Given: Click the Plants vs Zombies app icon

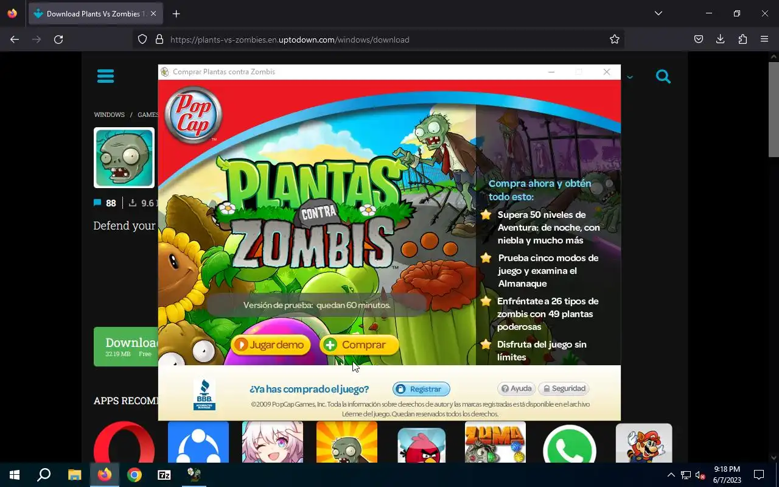Looking at the screenshot, I should coord(124,158).
